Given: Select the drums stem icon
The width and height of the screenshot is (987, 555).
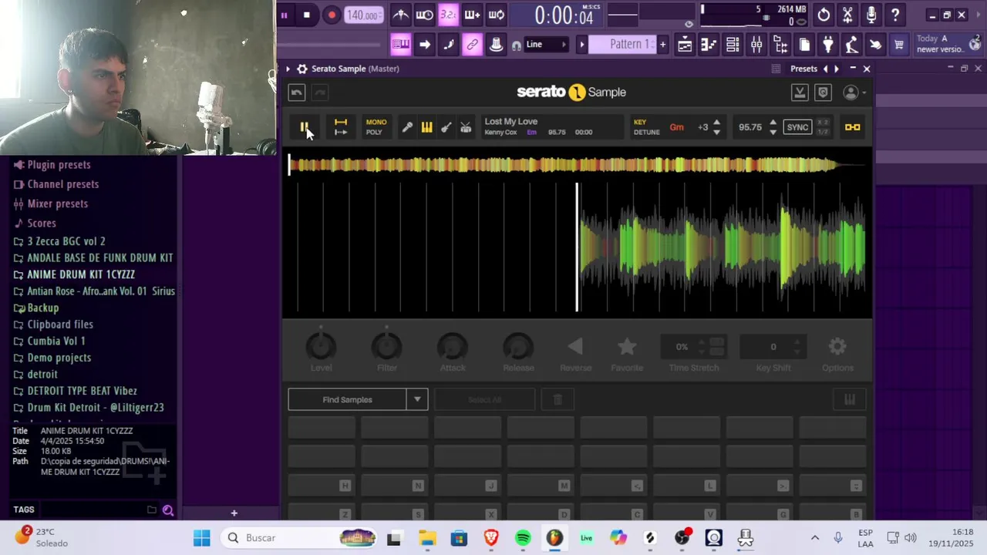Looking at the screenshot, I should pos(466,127).
